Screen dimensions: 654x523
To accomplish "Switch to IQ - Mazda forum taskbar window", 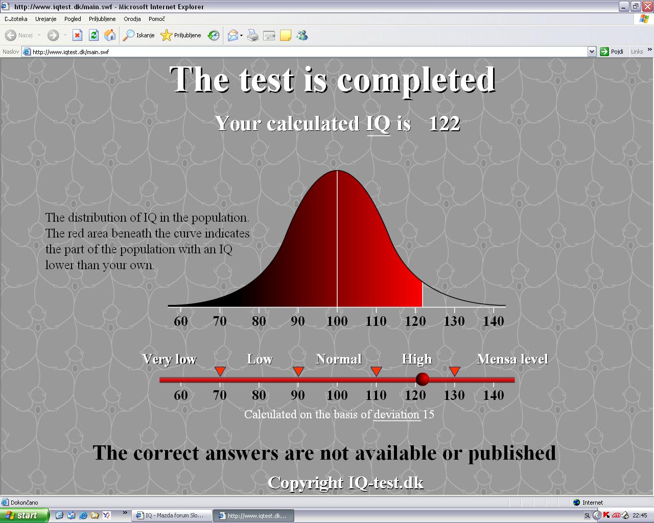I will (171, 515).
